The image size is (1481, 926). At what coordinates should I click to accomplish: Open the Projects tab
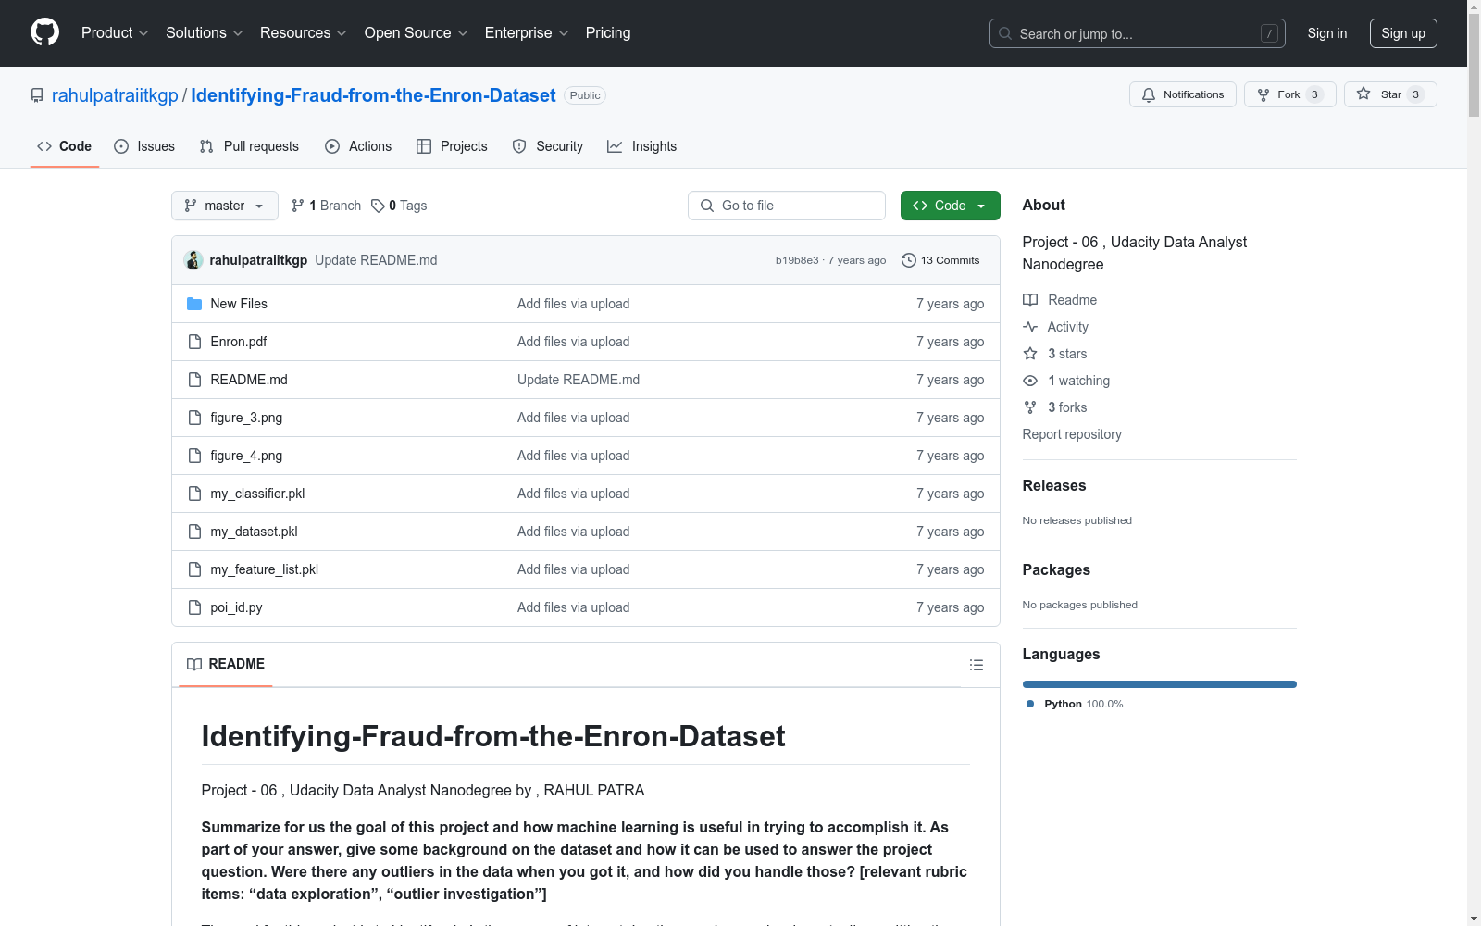[x=452, y=146]
